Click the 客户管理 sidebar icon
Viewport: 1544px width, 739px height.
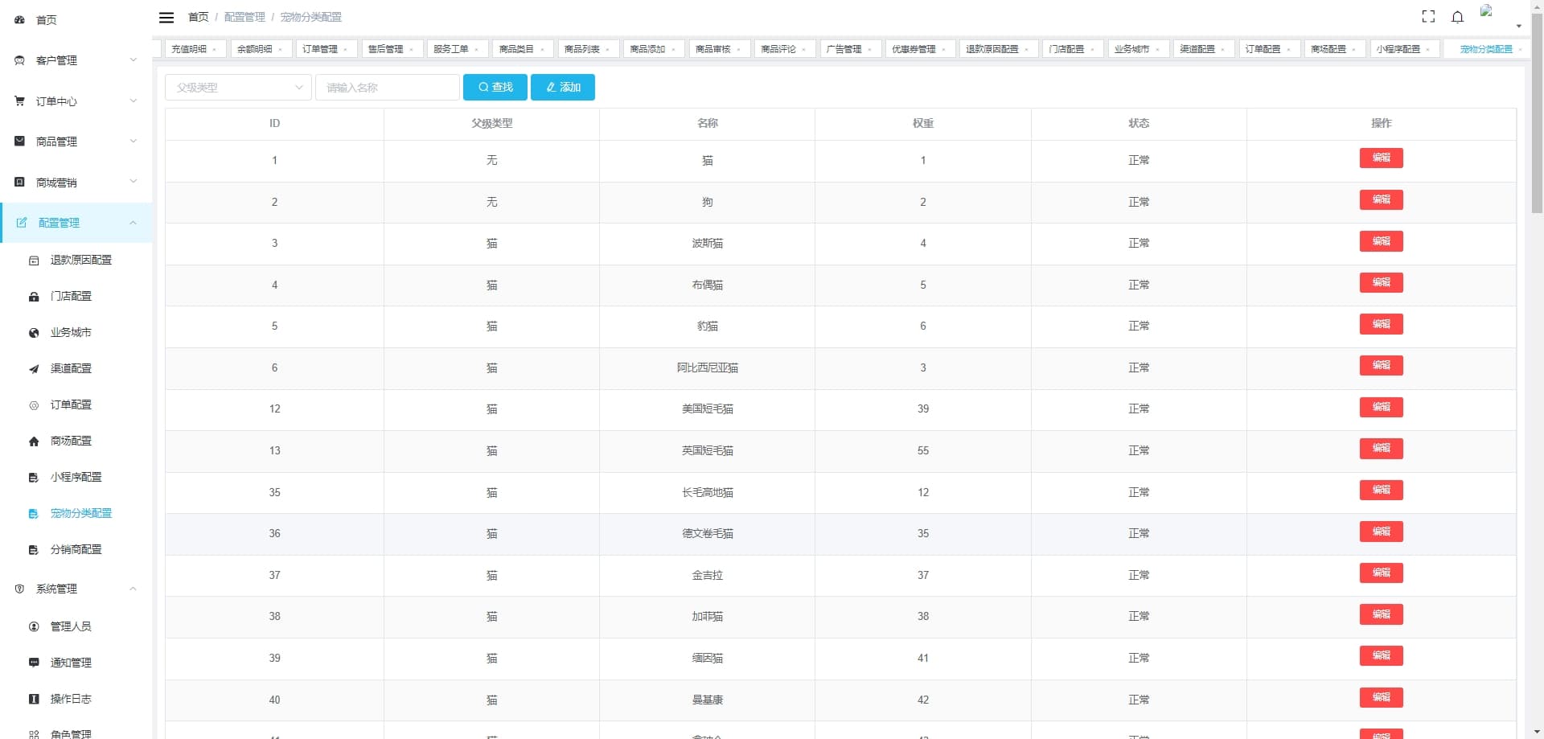click(x=19, y=60)
